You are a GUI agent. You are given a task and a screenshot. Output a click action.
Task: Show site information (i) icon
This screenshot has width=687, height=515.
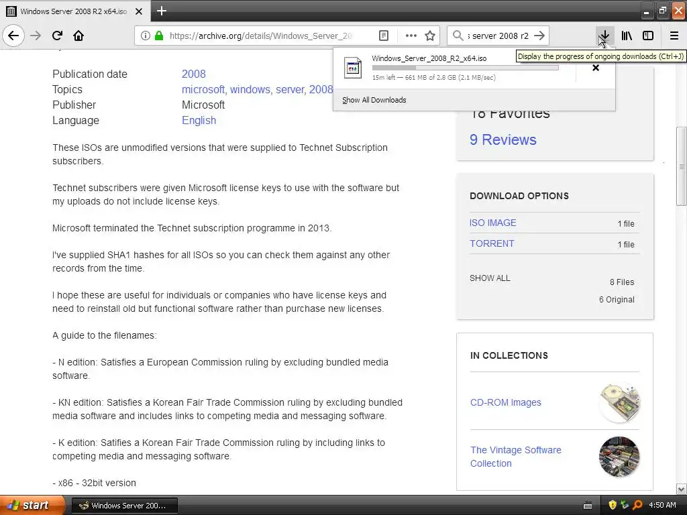145,36
